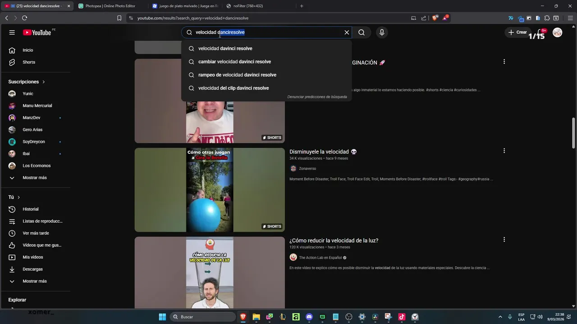Image resolution: width=577 pixels, height=324 pixels.
Task: Open the Manu Mercurial channel
Action: coord(36,106)
